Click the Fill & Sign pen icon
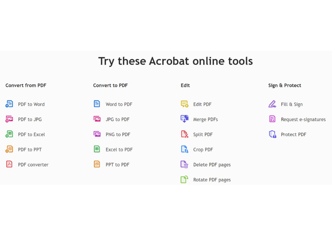 272,104
